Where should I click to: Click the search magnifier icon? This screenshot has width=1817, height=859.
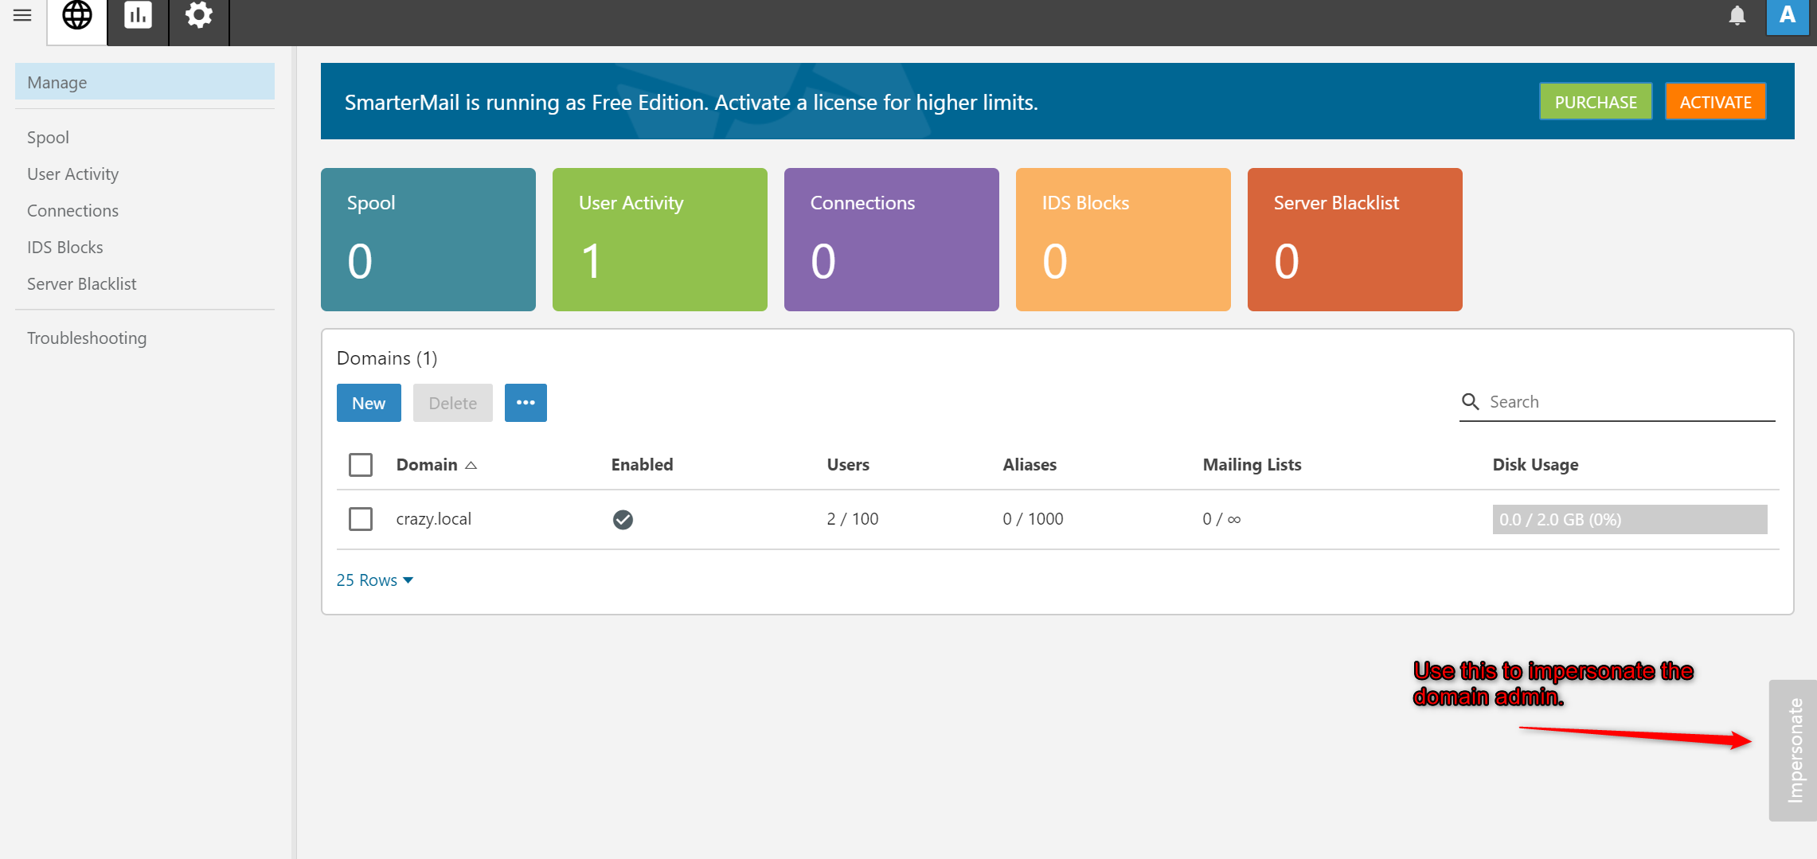[x=1470, y=402]
